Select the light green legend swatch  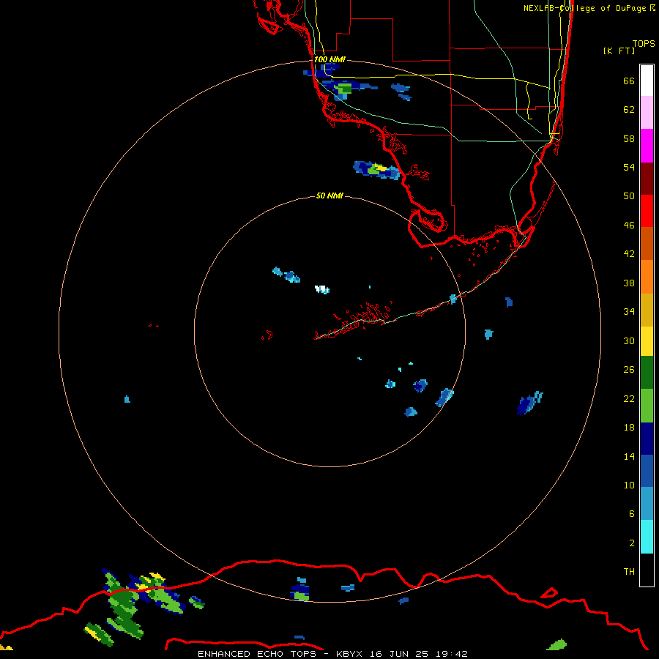647,406
